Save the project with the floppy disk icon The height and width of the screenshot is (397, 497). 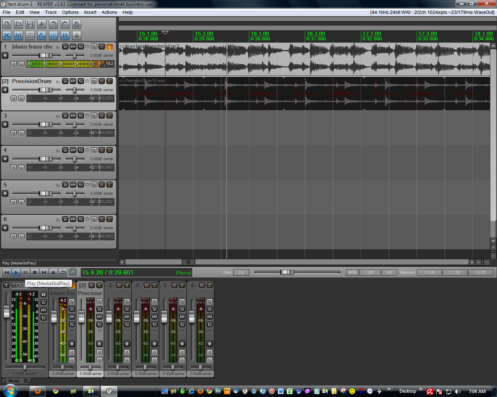tap(30, 24)
